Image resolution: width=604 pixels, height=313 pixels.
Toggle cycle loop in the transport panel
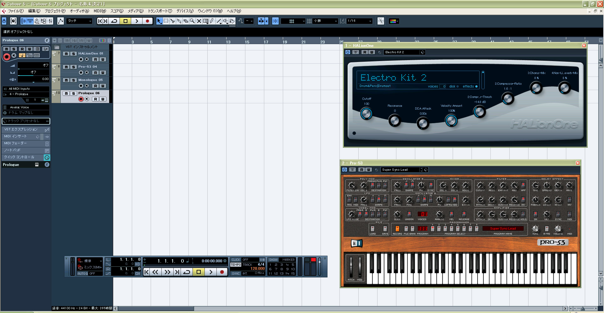[187, 272]
